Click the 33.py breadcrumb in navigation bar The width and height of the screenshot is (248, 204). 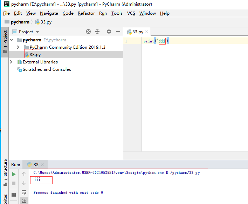[x=43, y=22]
